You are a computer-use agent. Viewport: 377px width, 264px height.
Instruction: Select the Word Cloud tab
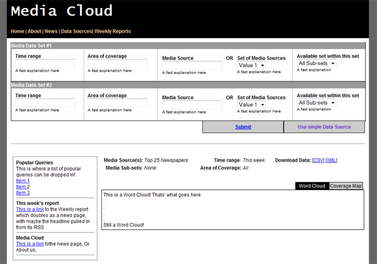point(312,186)
